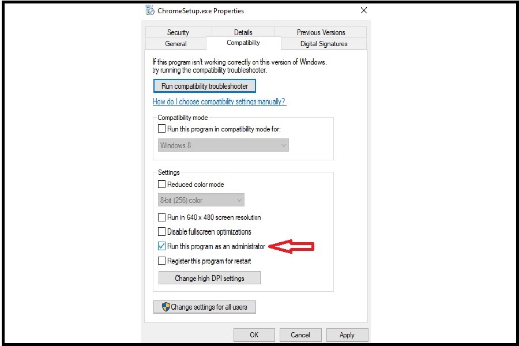Viewport: 519px width, 346px height.
Task: Select the Previous Versions tab
Action: 321,32
